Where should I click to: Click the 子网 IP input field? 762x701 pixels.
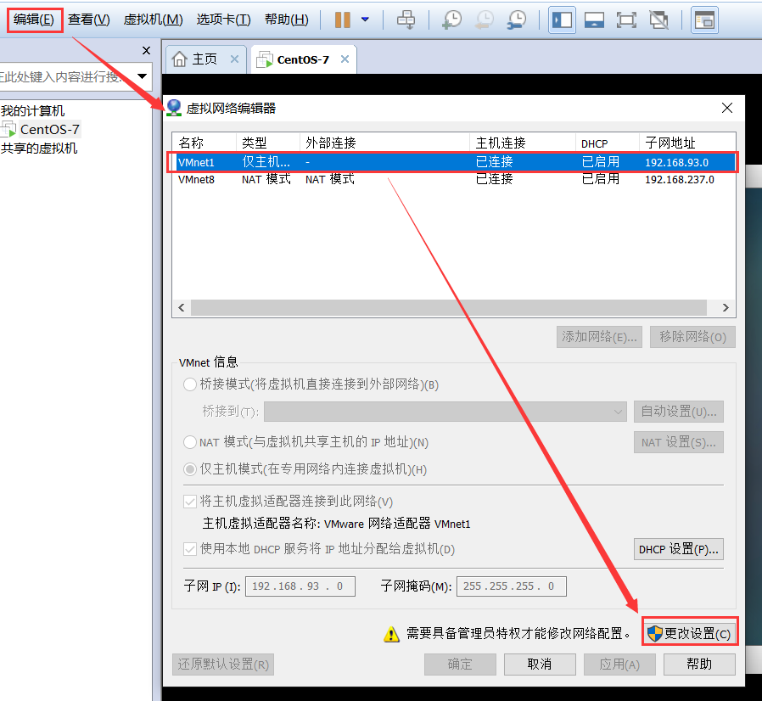point(300,586)
